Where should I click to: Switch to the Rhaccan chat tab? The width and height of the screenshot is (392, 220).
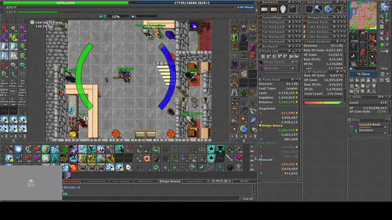tap(145, 181)
